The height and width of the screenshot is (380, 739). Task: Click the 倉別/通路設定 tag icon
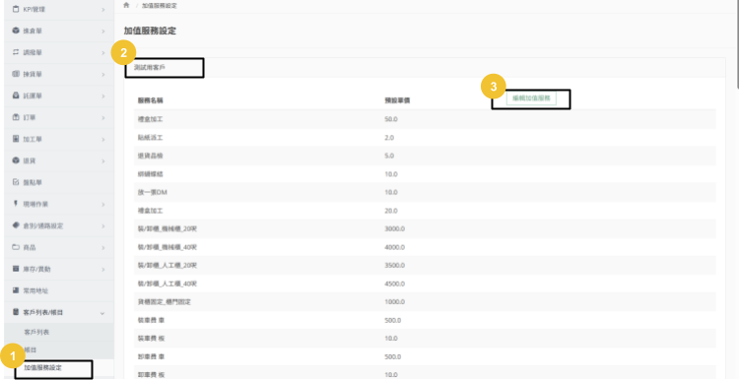pyautogui.click(x=16, y=225)
